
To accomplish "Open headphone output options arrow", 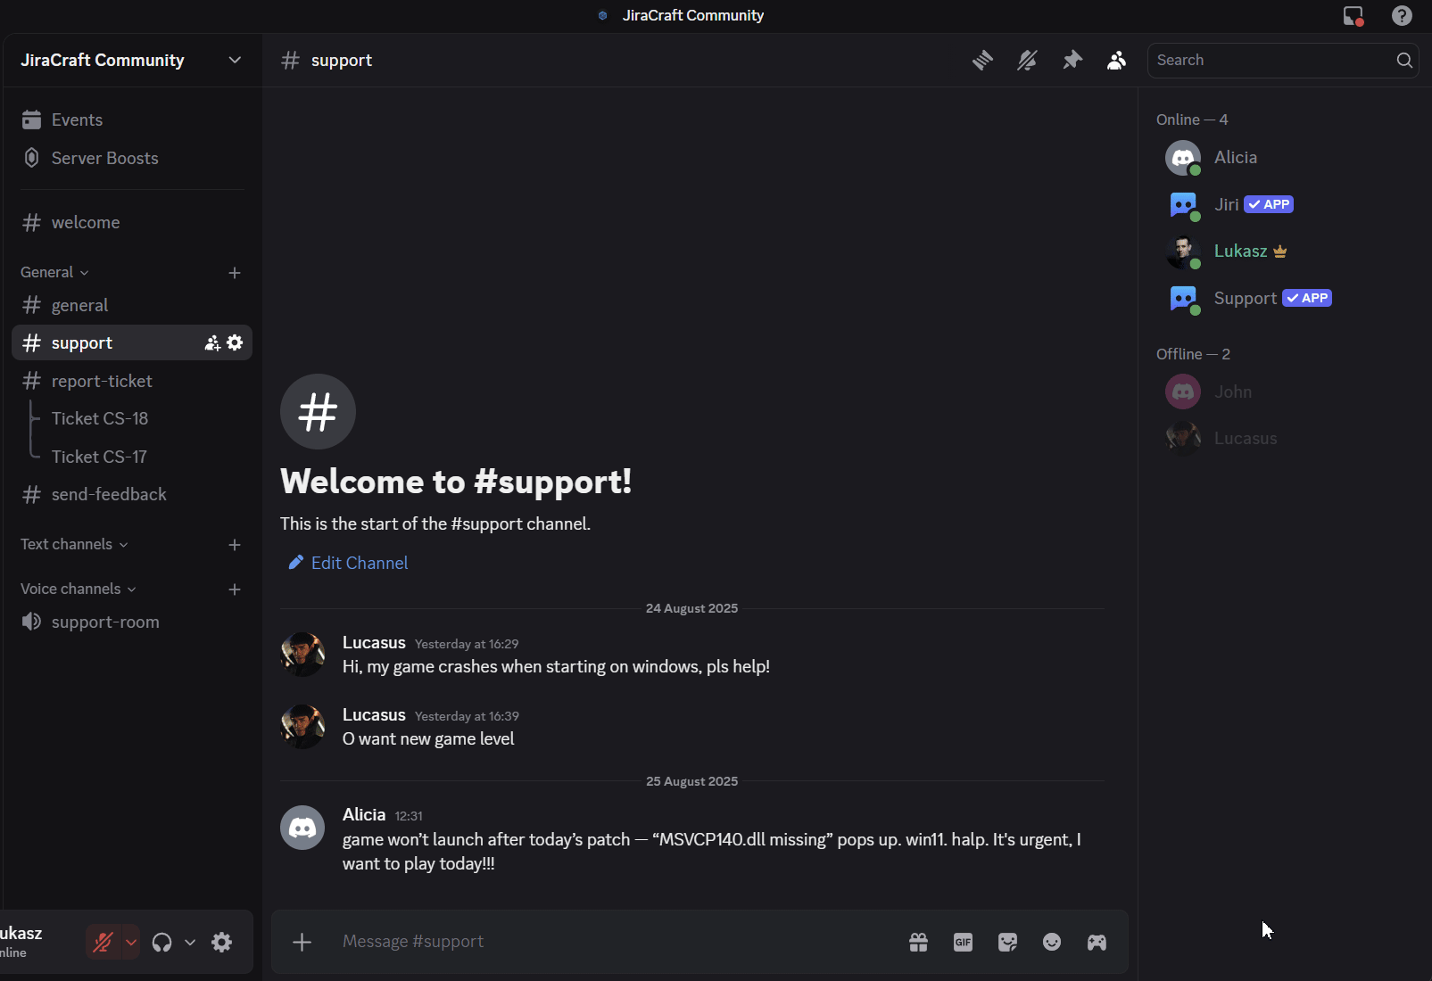I will click(190, 942).
